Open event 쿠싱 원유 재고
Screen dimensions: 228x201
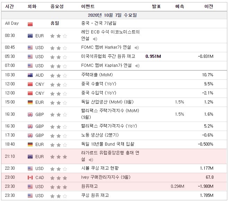click(95, 195)
